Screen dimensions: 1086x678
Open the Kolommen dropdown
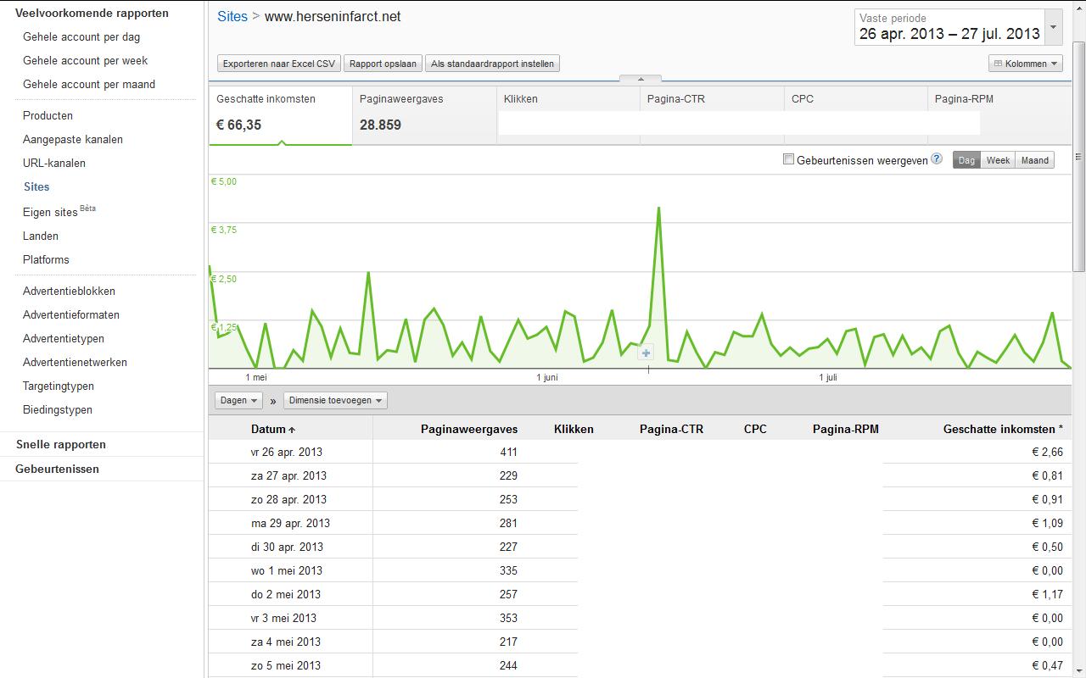[1026, 64]
